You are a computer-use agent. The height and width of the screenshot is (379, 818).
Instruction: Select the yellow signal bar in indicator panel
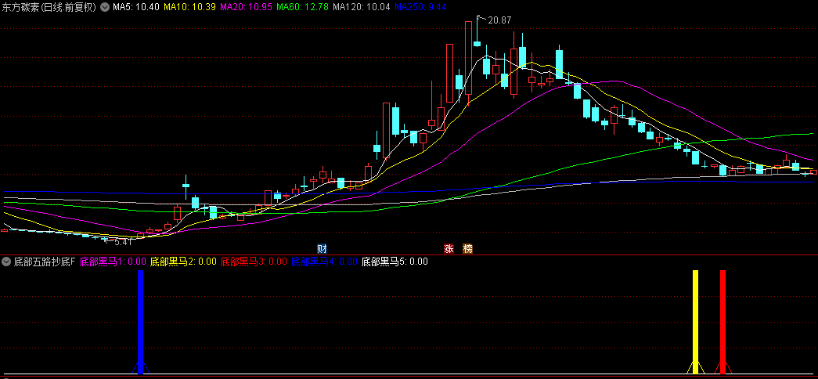[x=695, y=322]
